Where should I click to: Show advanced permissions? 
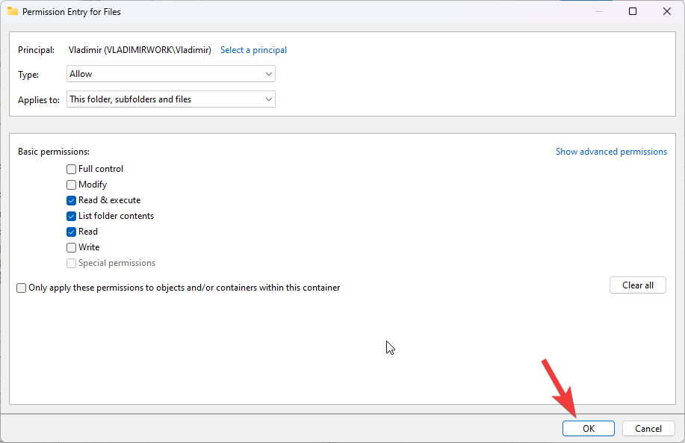point(611,152)
